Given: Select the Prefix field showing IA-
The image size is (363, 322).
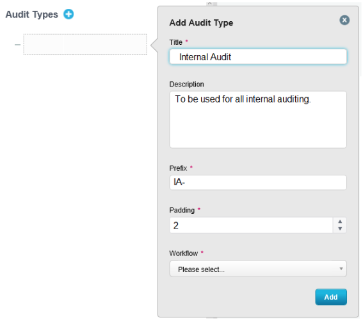Looking at the screenshot, I should [258, 182].
